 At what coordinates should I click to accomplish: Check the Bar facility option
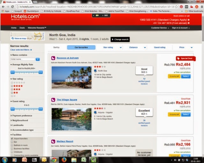pos(12,142)
